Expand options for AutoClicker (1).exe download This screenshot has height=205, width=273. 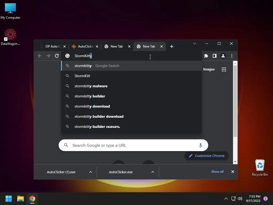point(91,172)
